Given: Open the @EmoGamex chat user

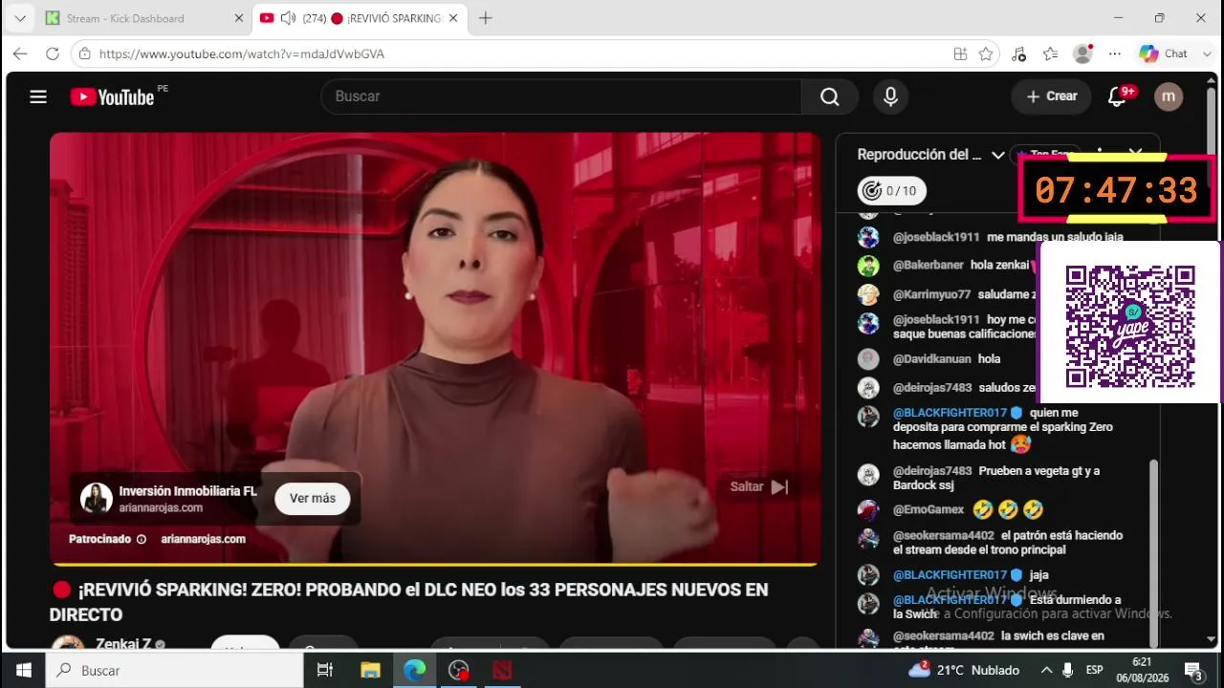Looking at the screenshot, I should pyautogui.click(x=929, y=509).
